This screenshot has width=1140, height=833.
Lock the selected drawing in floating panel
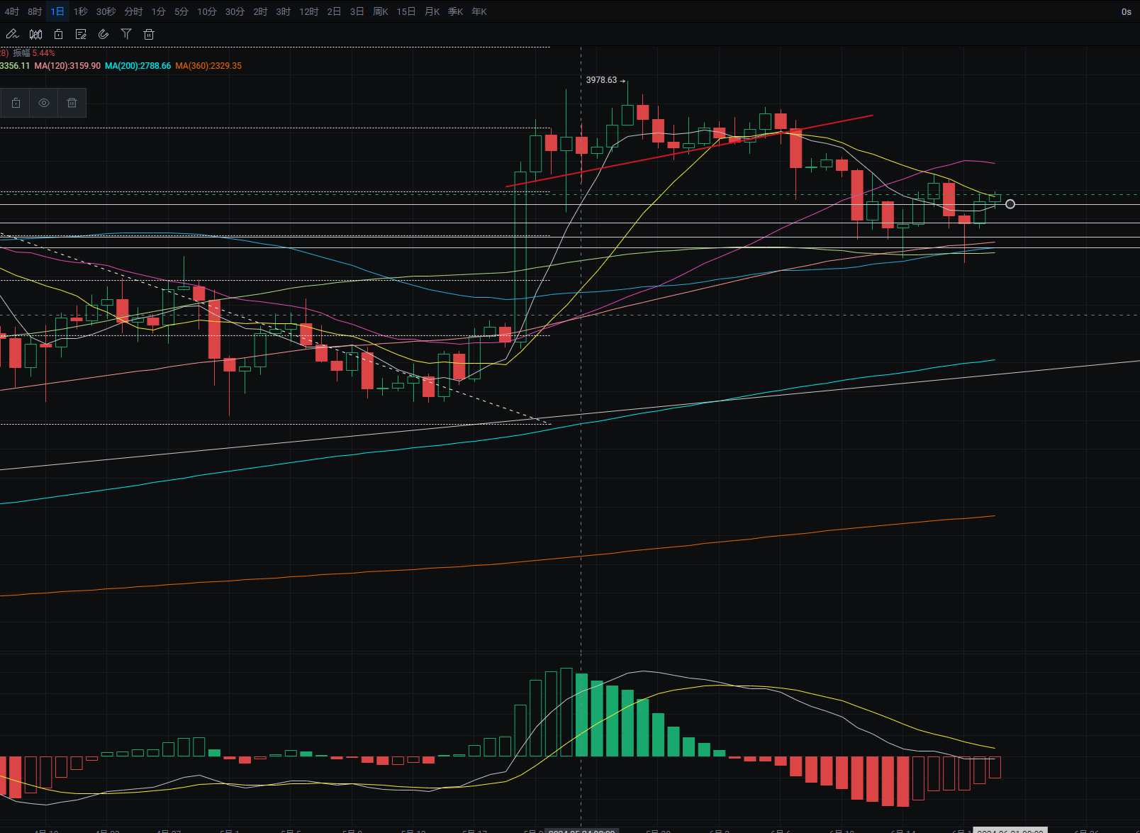tap(16, 103)
